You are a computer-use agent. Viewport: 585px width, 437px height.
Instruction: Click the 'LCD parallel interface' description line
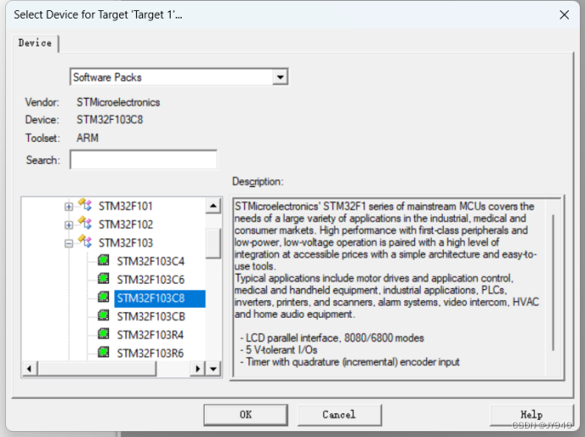point(331,338)
